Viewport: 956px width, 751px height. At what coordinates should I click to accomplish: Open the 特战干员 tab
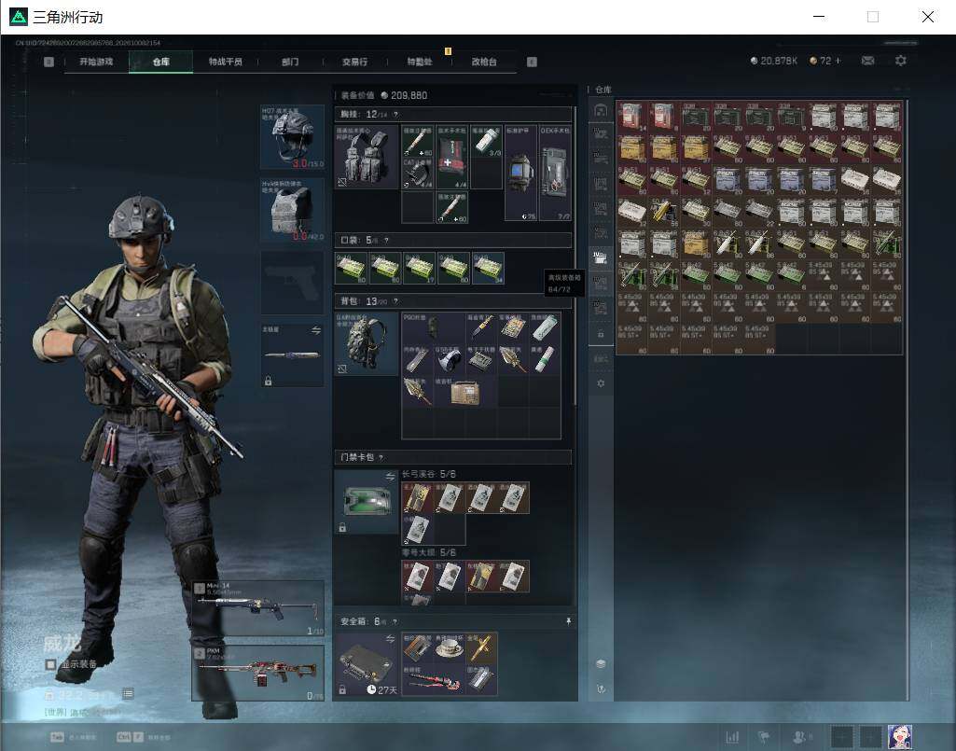[226, 62]
